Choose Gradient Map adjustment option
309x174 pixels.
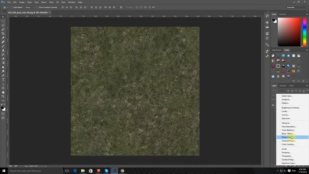(x=292, y=159)
